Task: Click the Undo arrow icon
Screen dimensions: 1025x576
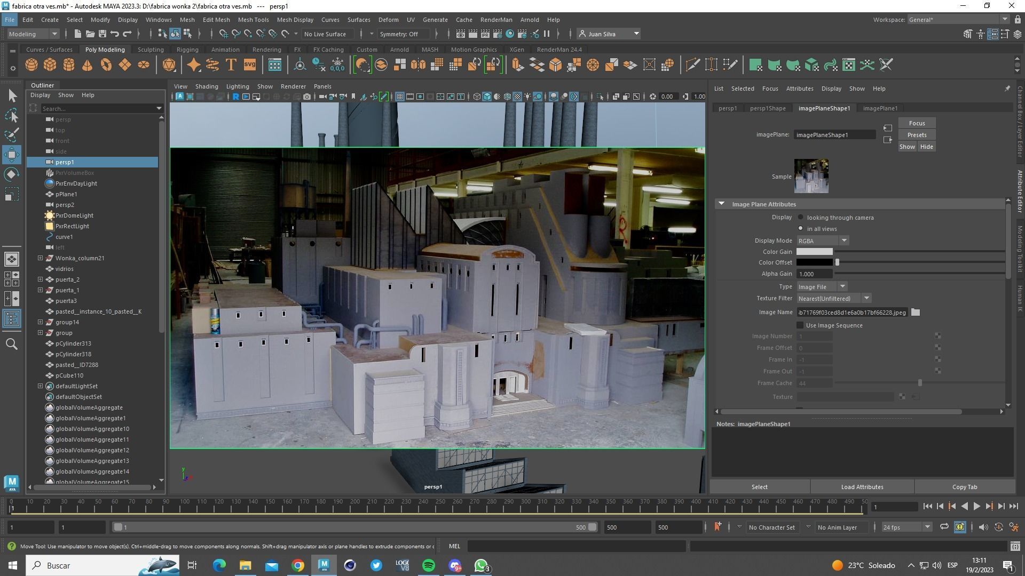Action: click(115, 34)
